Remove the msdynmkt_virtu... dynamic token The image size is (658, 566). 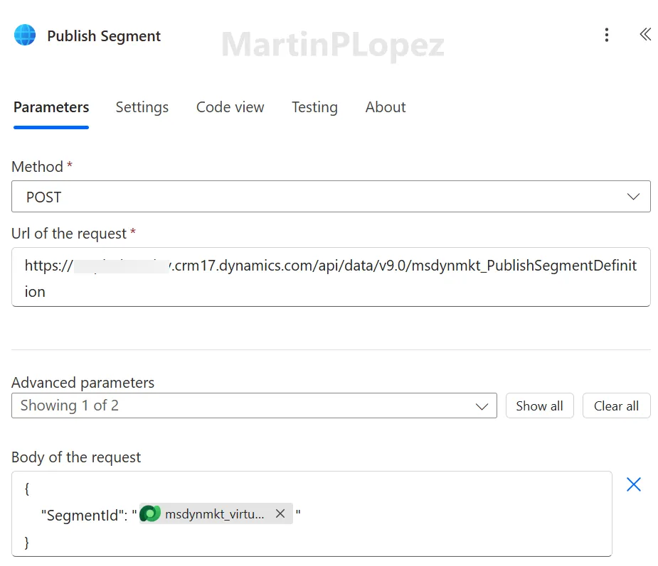280,513
